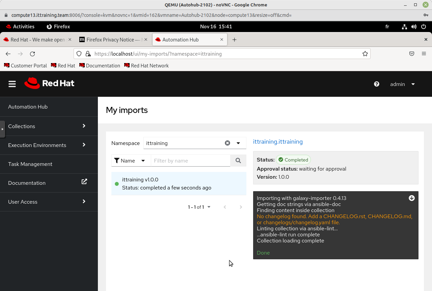Click the search magnifier button
432x291 pixels.
point(238,161)
